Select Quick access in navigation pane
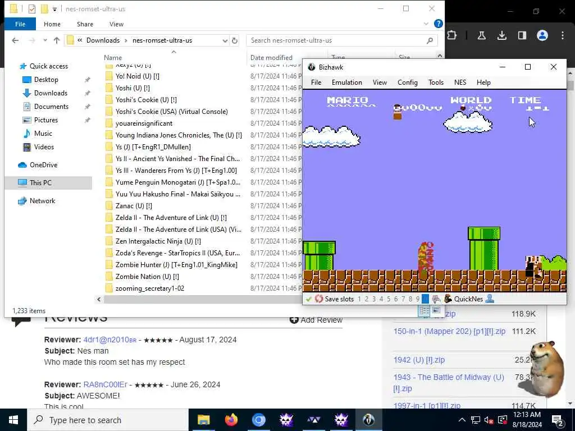575x431 pixels. click(x=48, y=66)
